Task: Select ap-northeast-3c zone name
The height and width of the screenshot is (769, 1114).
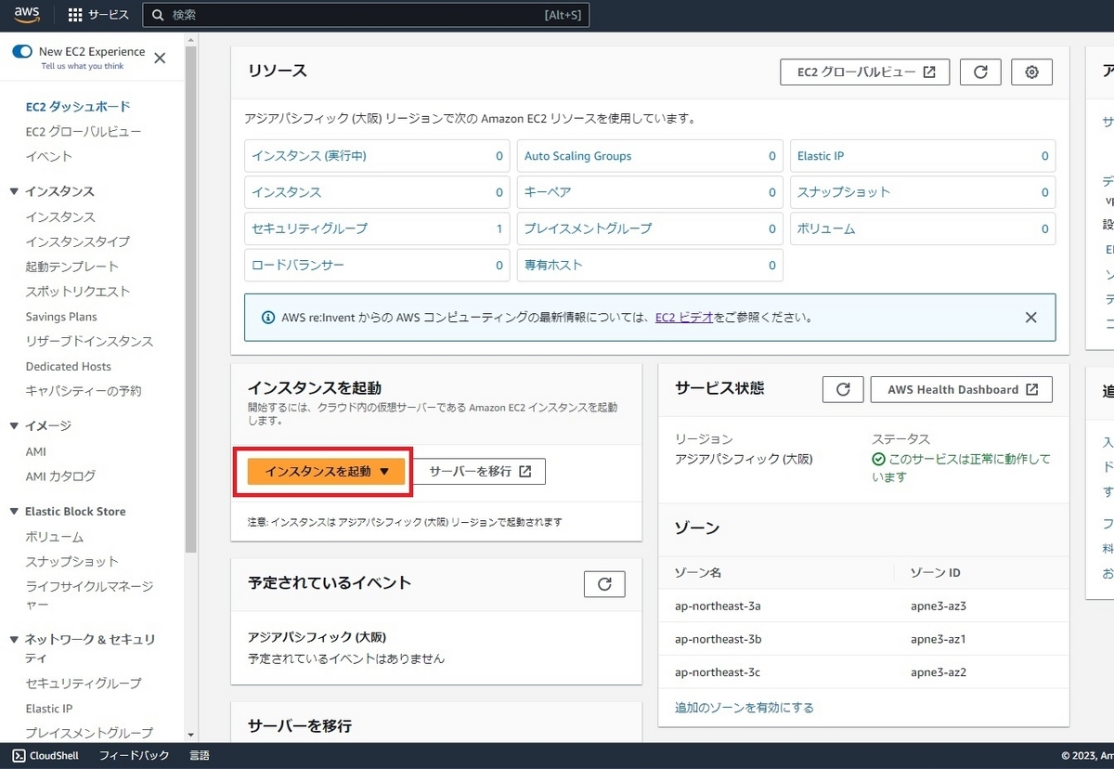Action: (718, 672)
